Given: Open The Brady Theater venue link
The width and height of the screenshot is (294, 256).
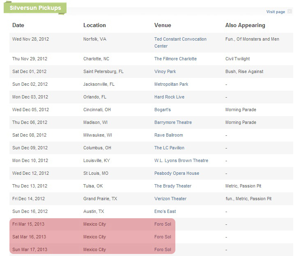Looking at the screenshot, I should pyautogui.click(x=173, y=186).
